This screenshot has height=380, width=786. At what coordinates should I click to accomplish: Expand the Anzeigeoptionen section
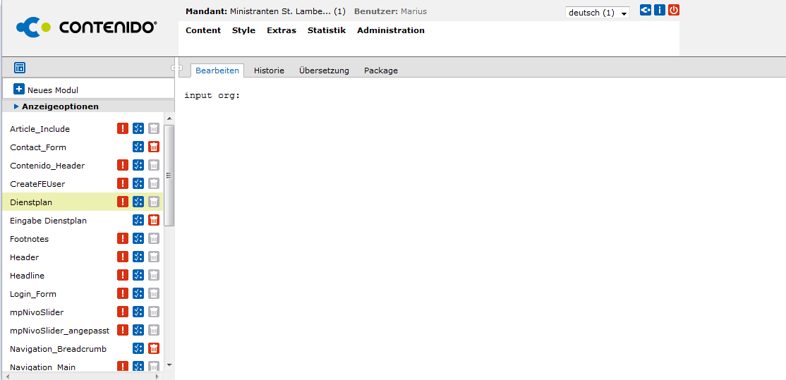coord(60,106)
